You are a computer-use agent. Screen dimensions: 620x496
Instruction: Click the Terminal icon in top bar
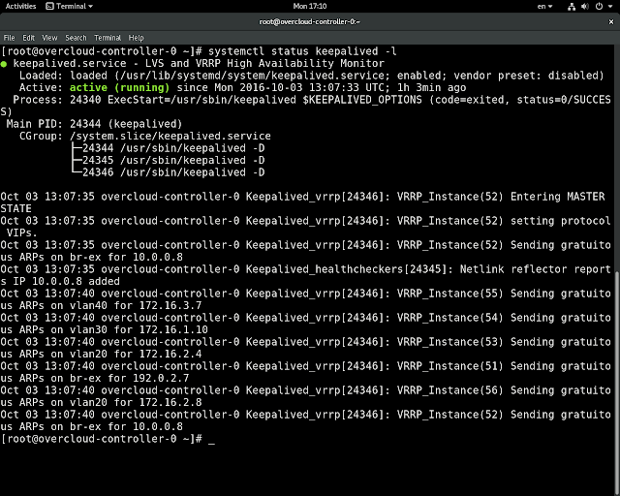coord(49,6)
